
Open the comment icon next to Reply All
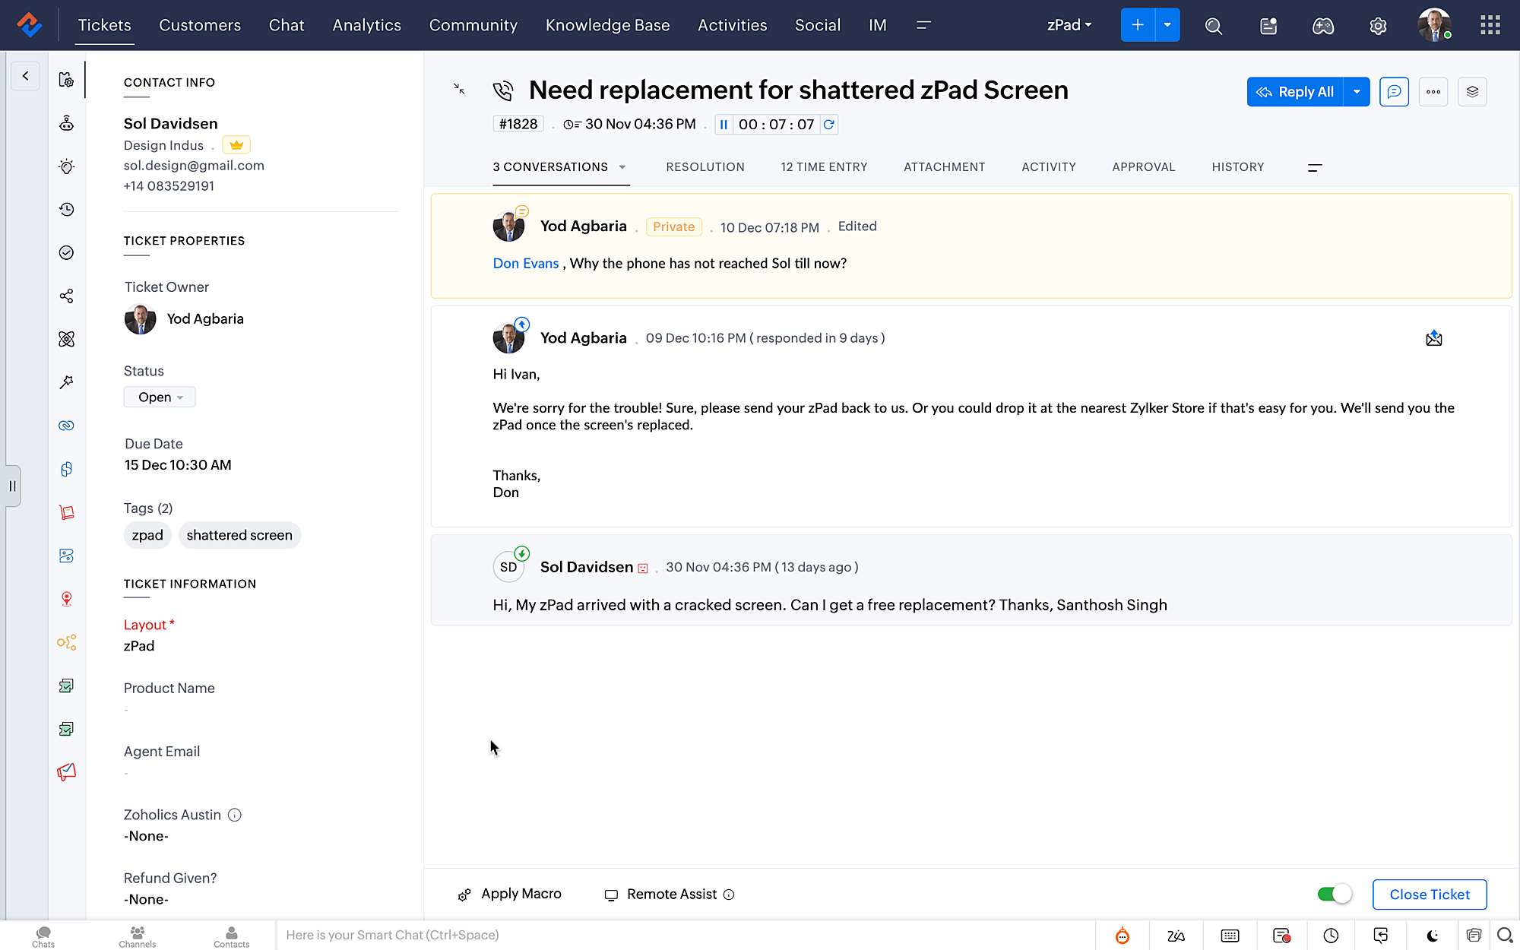(x=1394, y=92)
